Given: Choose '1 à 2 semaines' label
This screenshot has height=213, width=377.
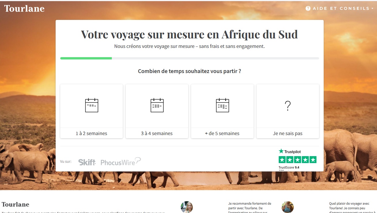Looking at the screenshot, I should pos(91,133).
